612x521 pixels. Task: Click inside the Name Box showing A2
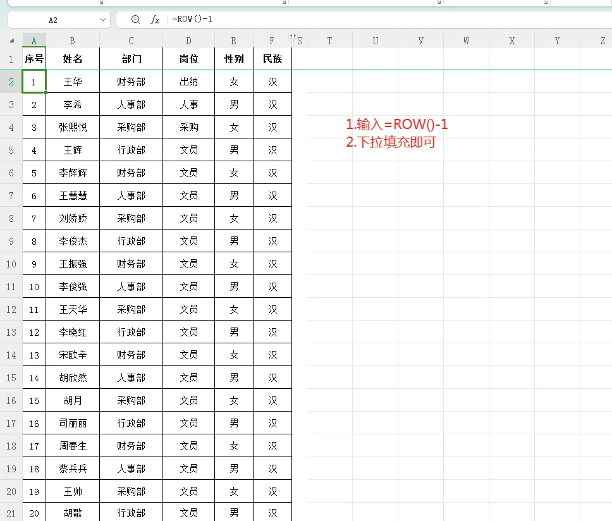click(x=53, y=20)
